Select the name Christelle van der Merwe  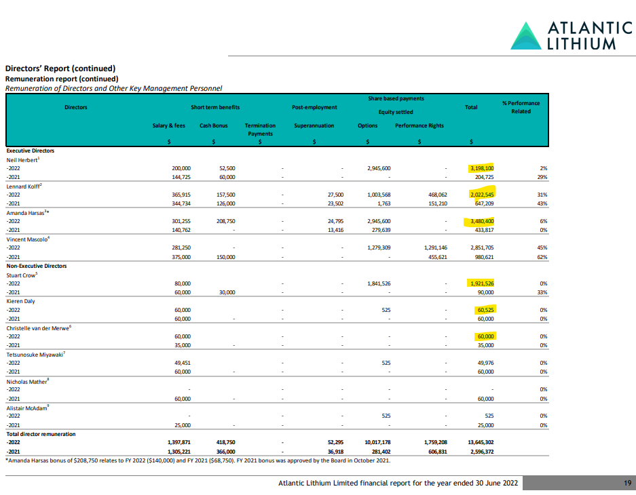(38, 328)
